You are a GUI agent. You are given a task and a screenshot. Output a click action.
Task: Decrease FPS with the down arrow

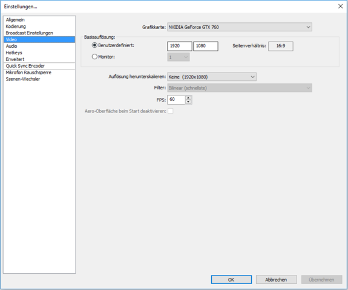[x=188, y=101]
